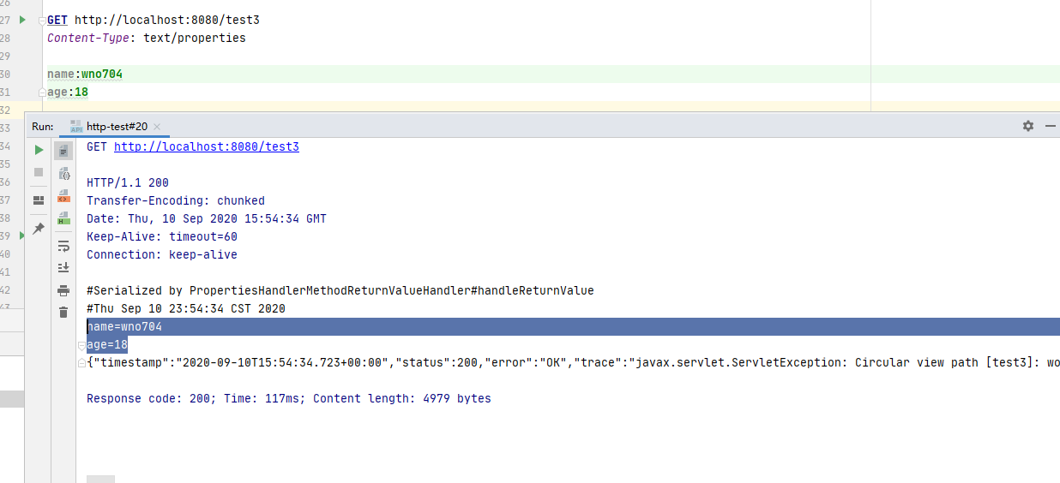Click the GET keyword in the editor

57,20
